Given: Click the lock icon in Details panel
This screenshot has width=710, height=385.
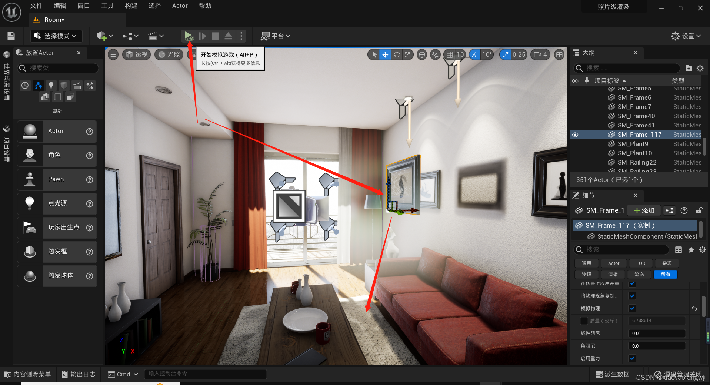Looking at the screenshot, I should tap(699, 210).
